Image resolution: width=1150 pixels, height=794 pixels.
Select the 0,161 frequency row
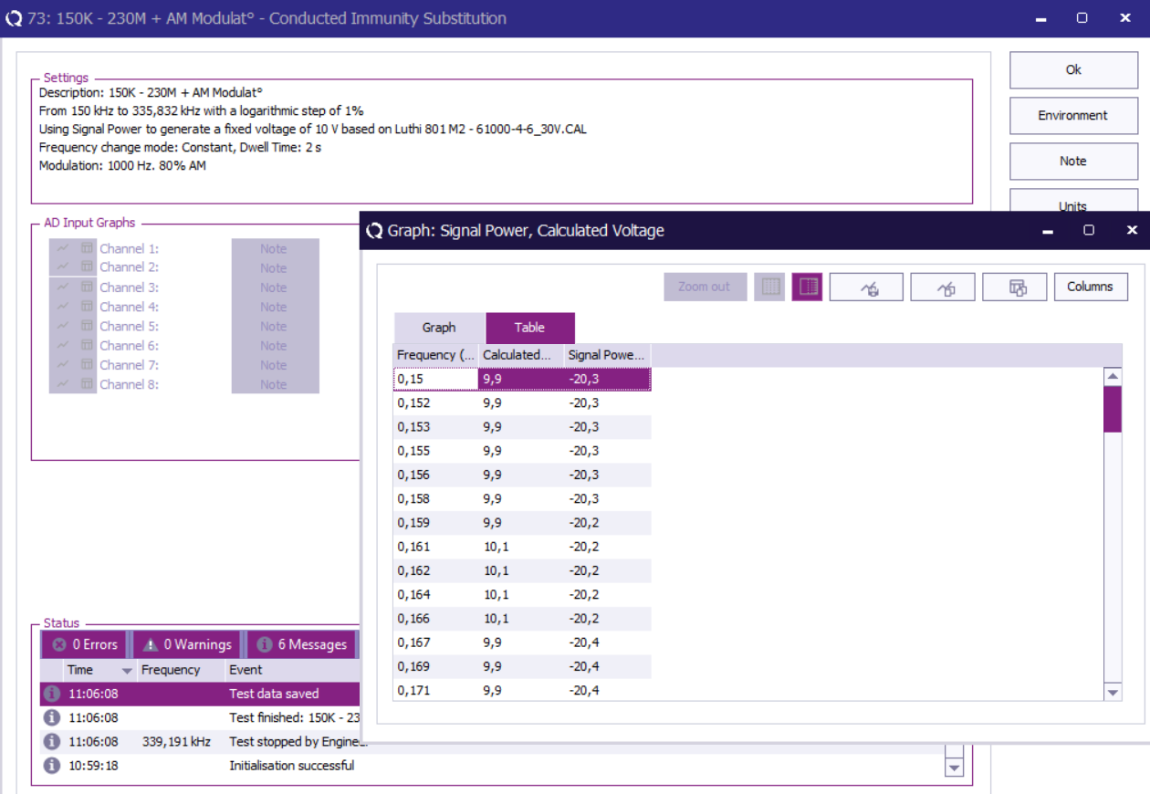pos(522,547)
